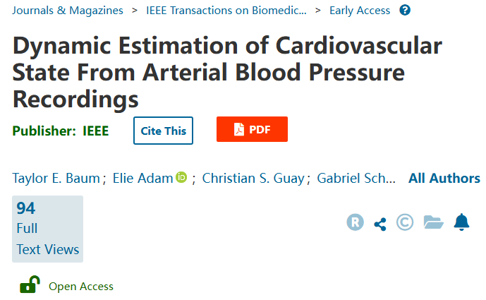
Task: Click the 94 Full Text Views box
Action: point(47,229)
